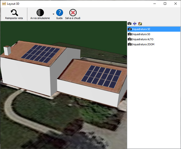
Task: Click the solar panel array on left roof
Action: pos(41,54)
